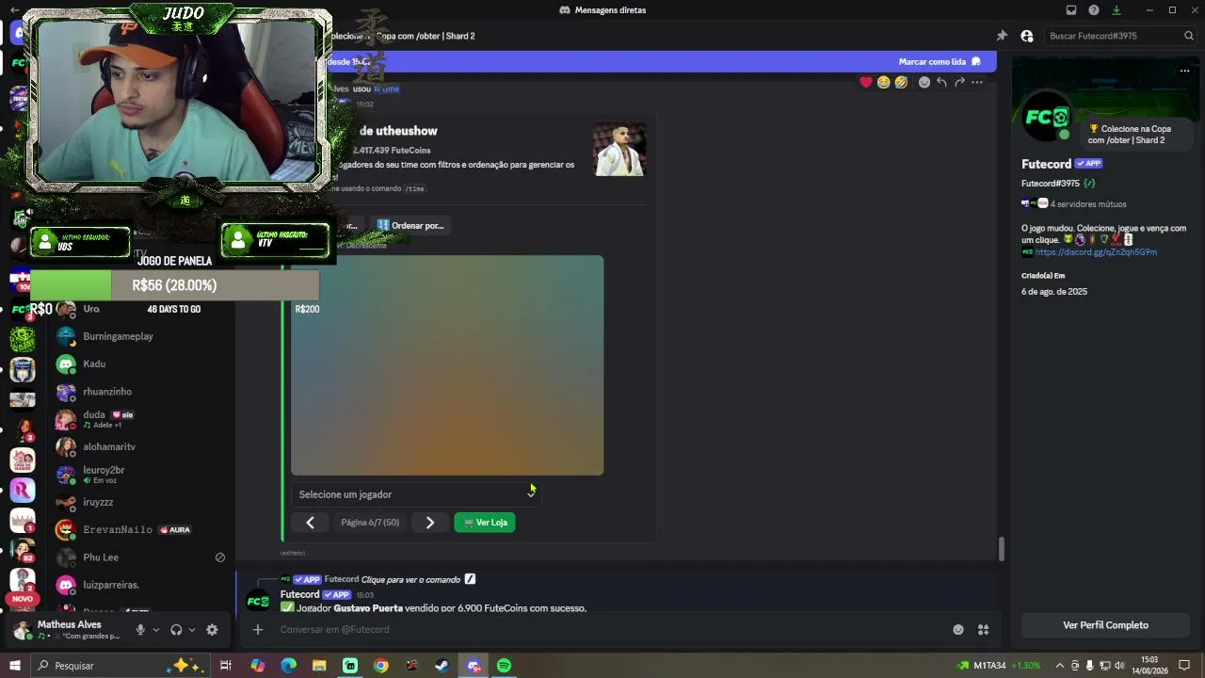Open the judoka player thumbnail image
The width and height of the screenshot is (1205, 678).
point(619,149)
